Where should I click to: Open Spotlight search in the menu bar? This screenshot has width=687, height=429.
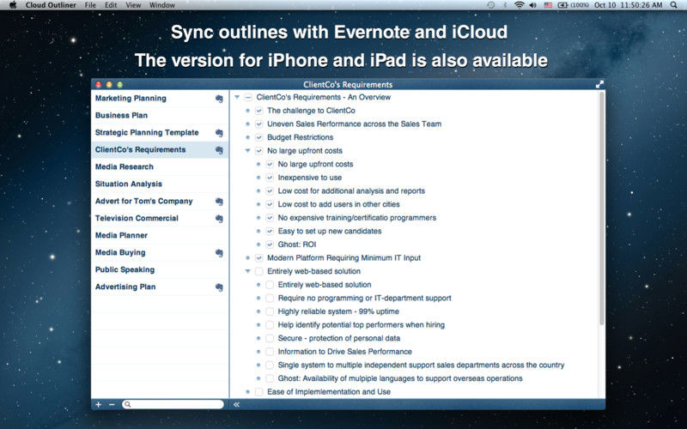tap(673, 5)
